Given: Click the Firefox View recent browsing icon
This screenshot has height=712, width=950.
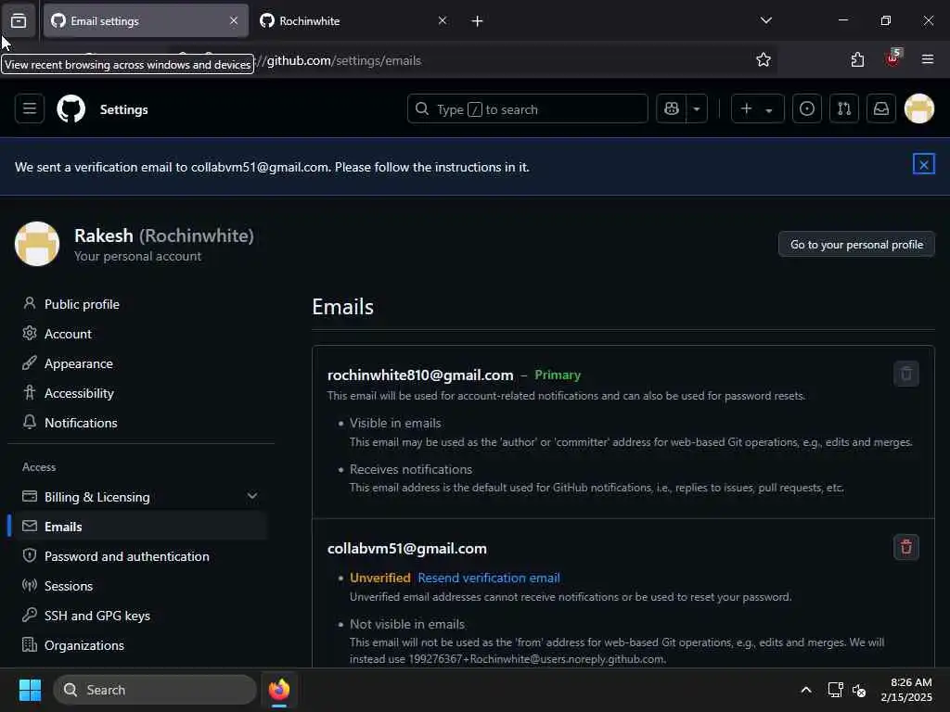Looking at the screenshot, I should click(x=19, y=20).
